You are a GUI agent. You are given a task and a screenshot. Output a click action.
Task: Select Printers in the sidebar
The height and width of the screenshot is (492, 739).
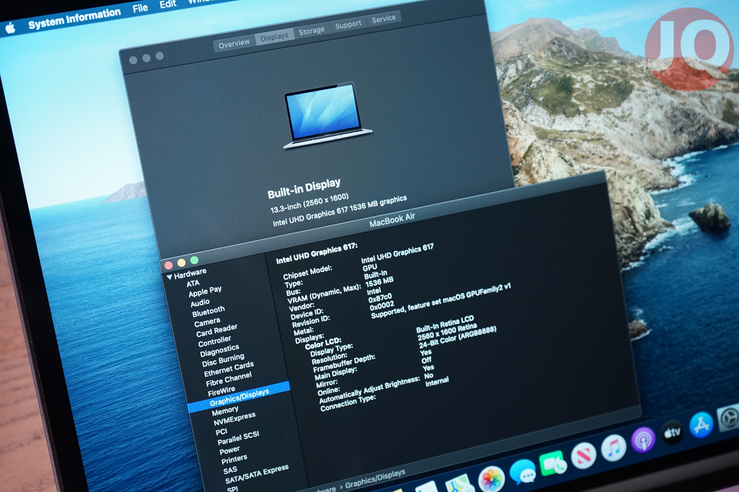pyautogui.click(x=234, y=459)
